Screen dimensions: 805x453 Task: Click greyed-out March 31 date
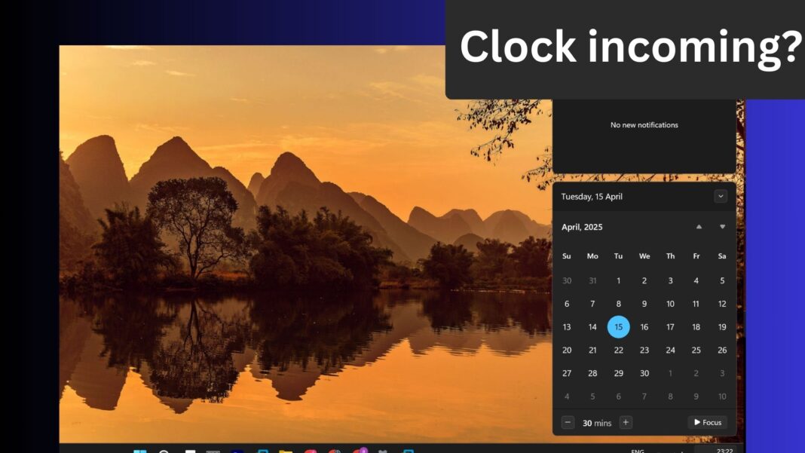point(592,281)
